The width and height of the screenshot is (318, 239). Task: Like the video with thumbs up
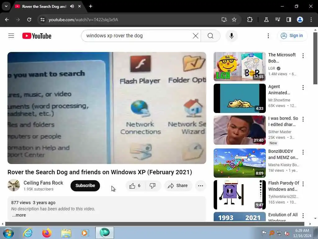[135, 185]
